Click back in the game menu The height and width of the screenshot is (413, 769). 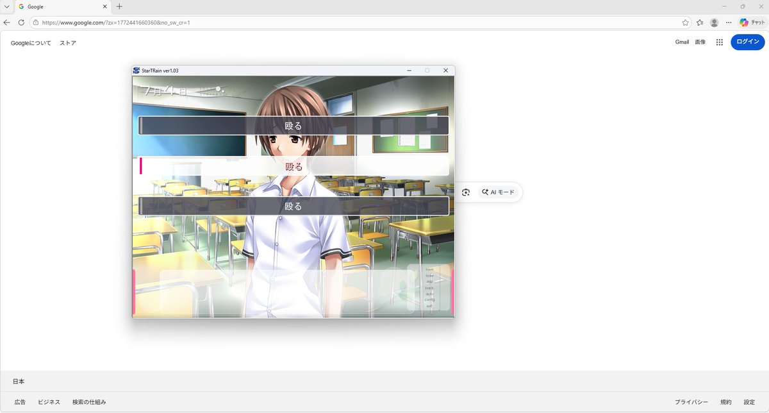click(429, 288)
